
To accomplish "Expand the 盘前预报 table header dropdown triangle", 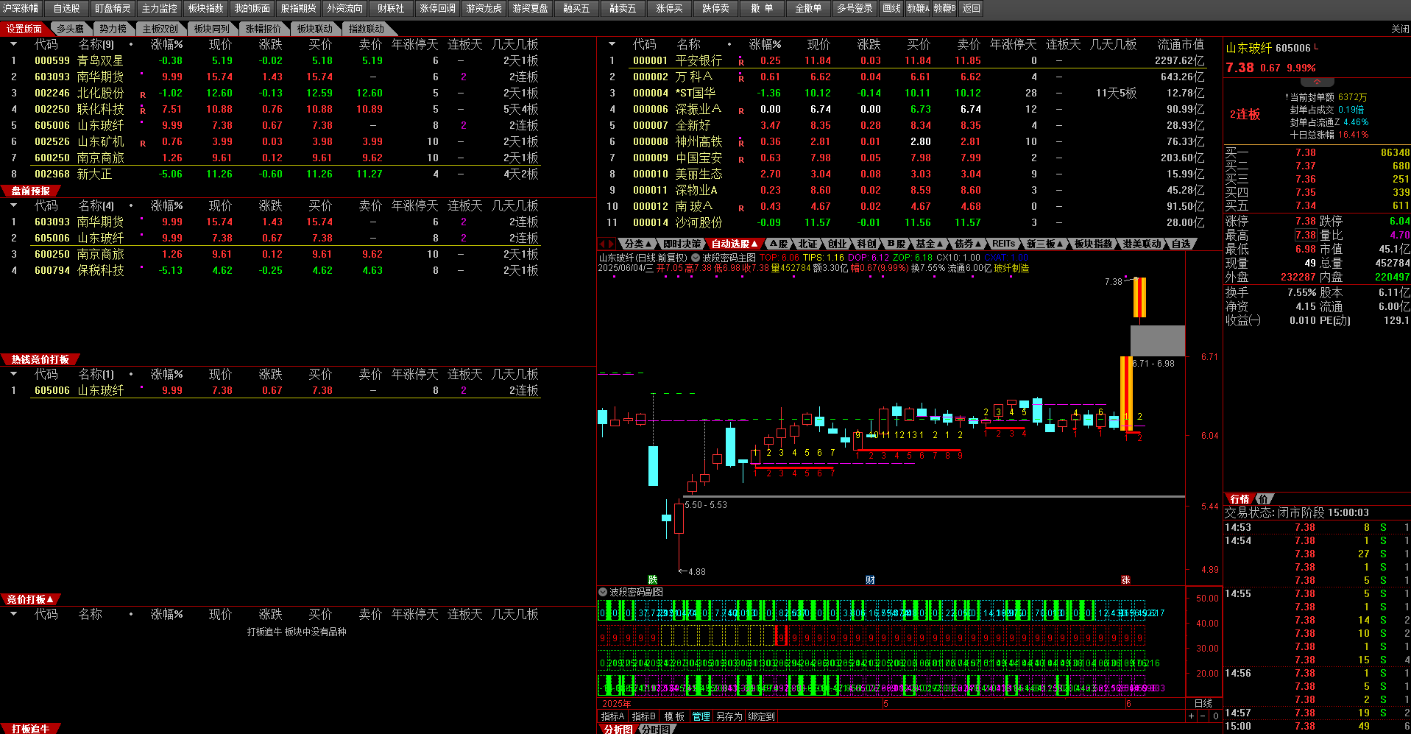I will (13, 205).
